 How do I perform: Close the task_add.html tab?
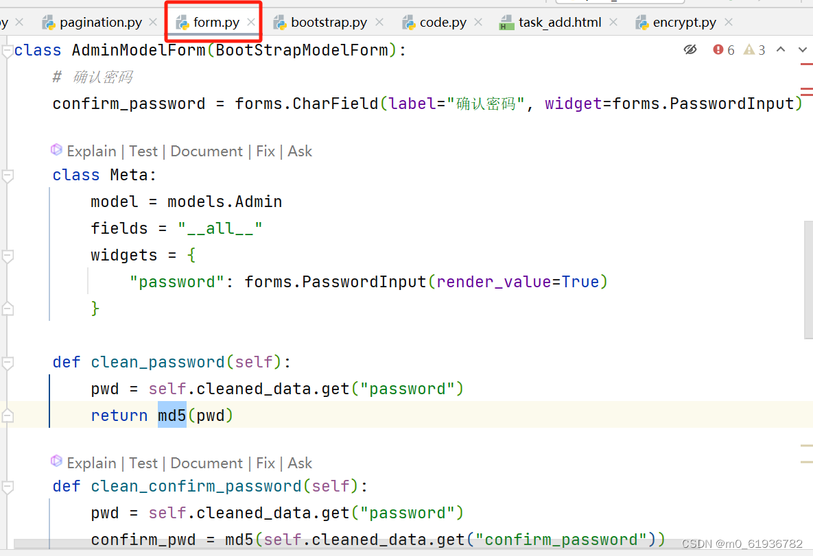point(613,21)
